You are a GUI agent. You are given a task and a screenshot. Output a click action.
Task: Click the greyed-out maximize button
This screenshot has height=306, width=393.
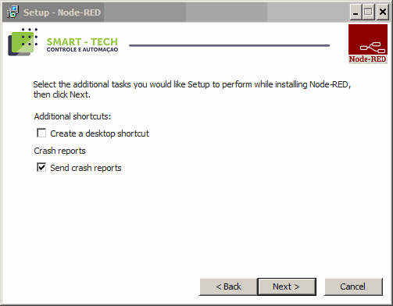click(368, 12)
